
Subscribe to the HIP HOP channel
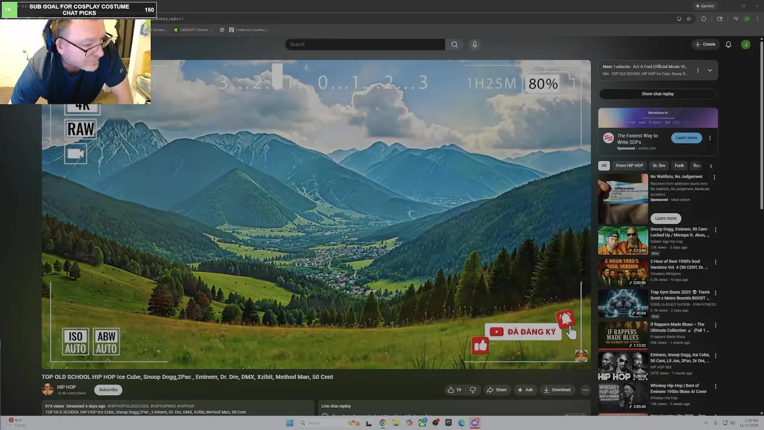[108, 389]
